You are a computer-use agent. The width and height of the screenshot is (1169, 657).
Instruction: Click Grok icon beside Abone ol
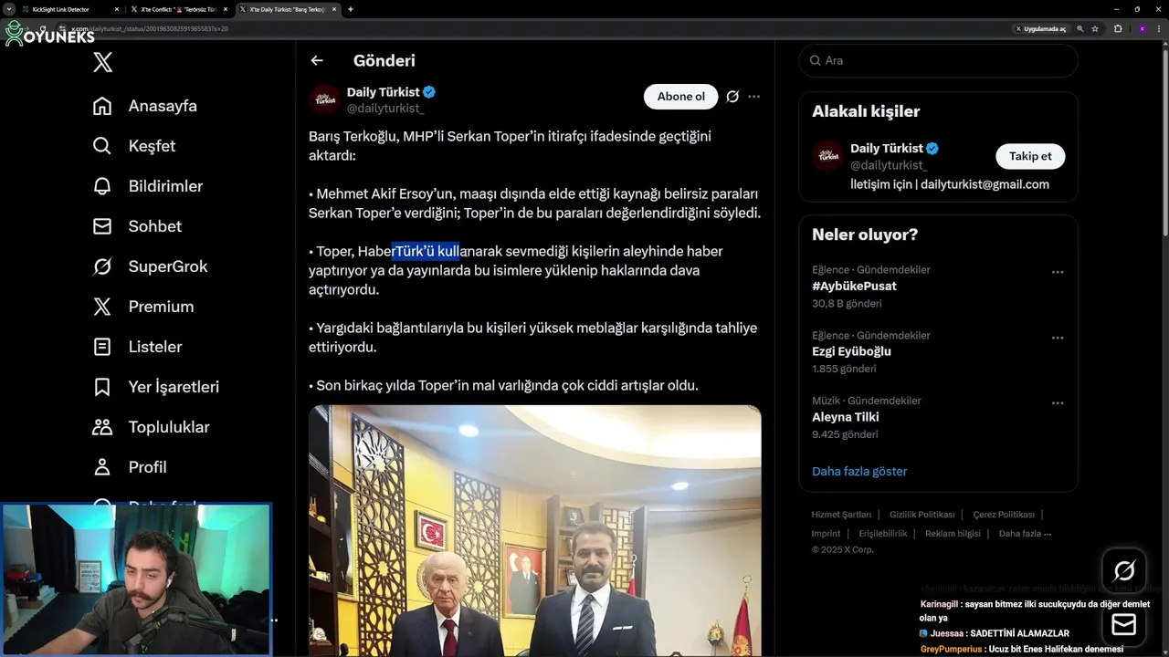tap(732, 97)
